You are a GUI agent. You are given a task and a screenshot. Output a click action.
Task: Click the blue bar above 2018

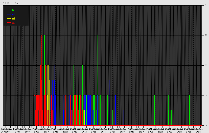click(124, 110)
